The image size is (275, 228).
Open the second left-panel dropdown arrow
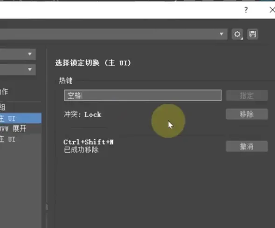(30, 70)
